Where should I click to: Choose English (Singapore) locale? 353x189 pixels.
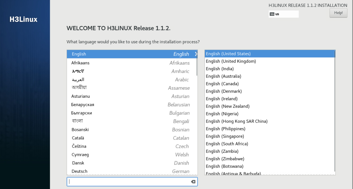point(269,136)
